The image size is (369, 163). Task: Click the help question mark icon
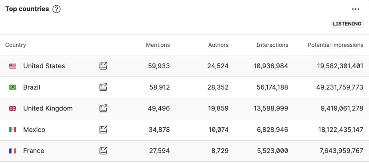tap(57, 9)
